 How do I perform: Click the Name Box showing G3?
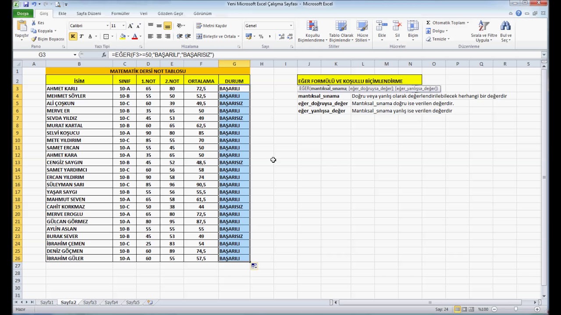point(42,55)
